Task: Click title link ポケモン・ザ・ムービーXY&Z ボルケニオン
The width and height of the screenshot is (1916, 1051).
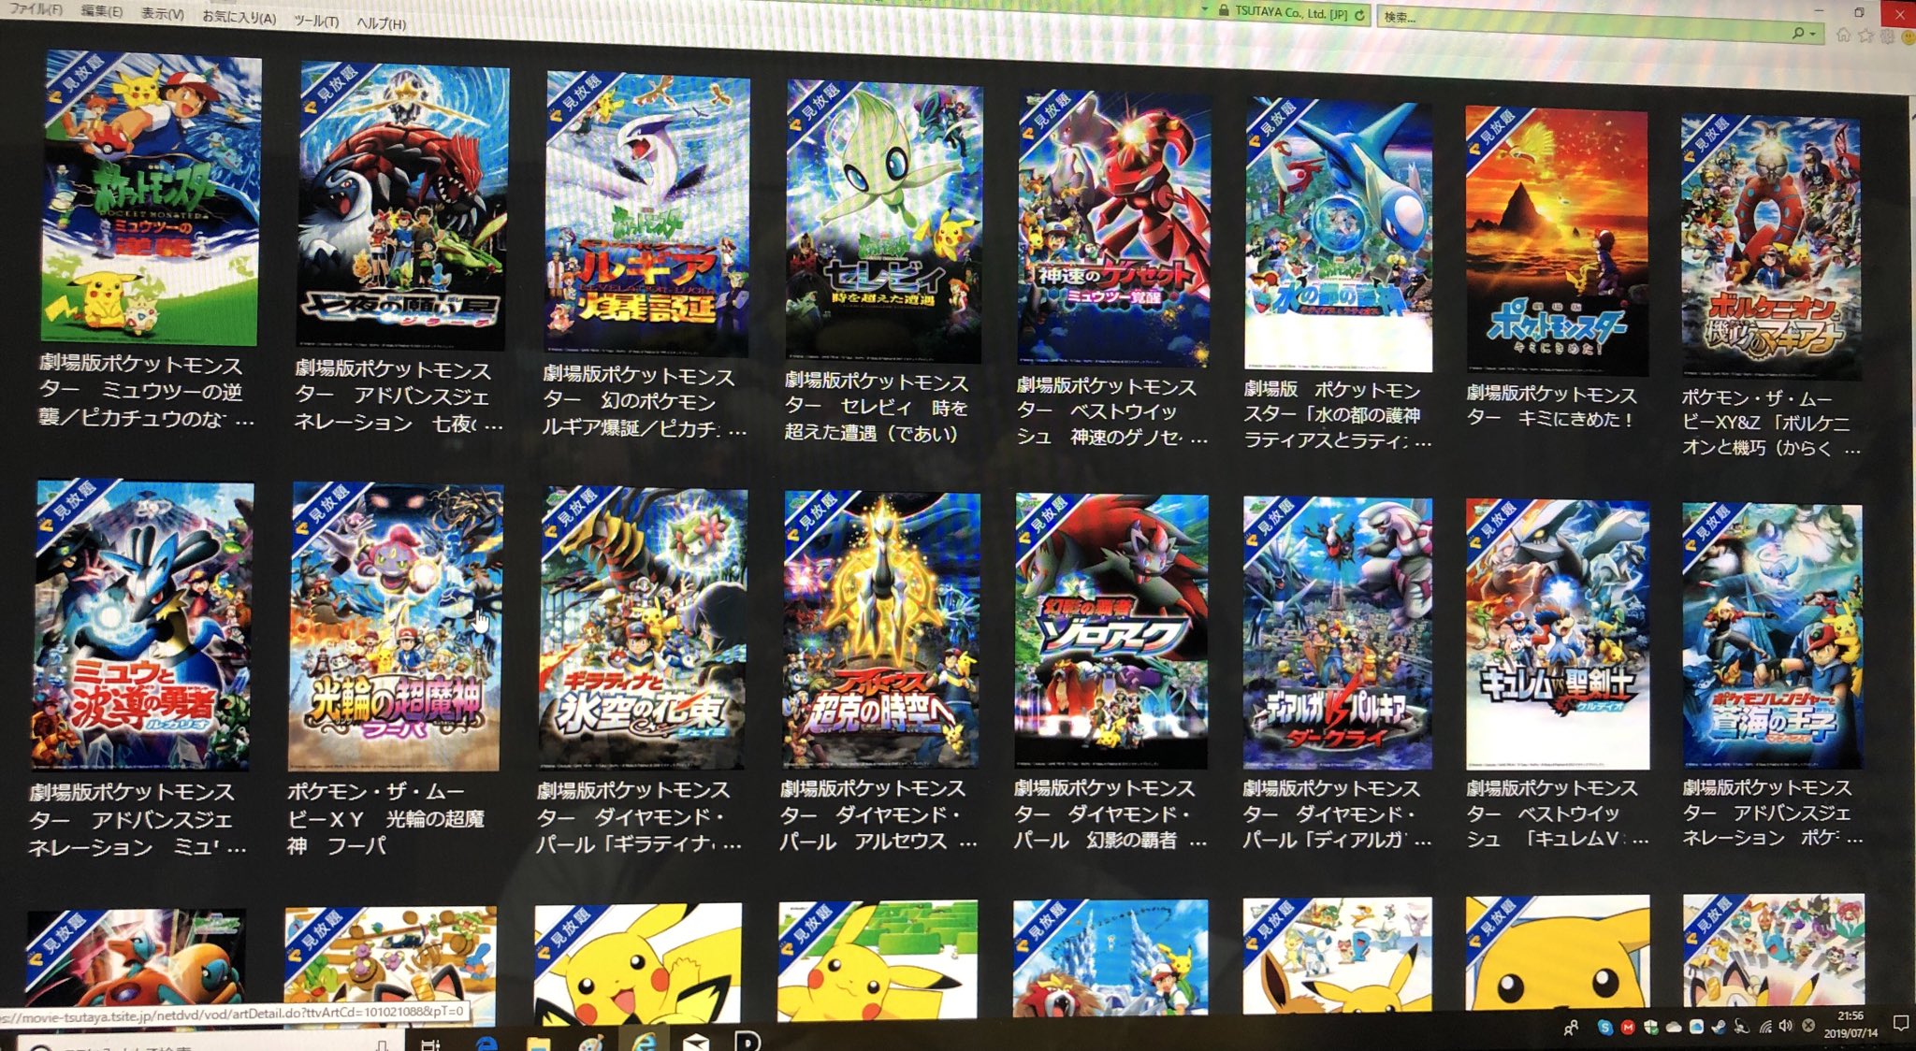Action: pos(1770,423)
